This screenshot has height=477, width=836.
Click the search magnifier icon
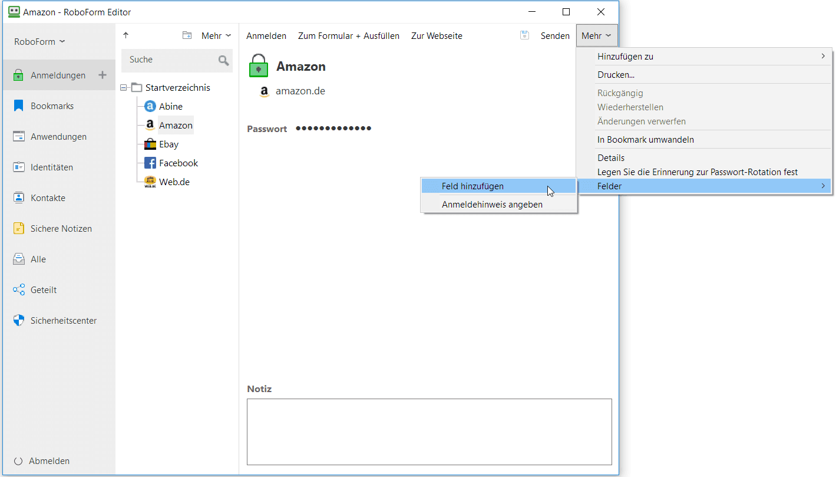[x=223, y=60]
